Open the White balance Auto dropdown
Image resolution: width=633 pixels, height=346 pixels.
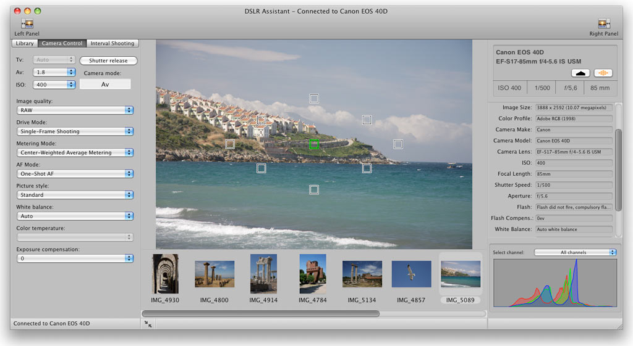pos(75,216)
